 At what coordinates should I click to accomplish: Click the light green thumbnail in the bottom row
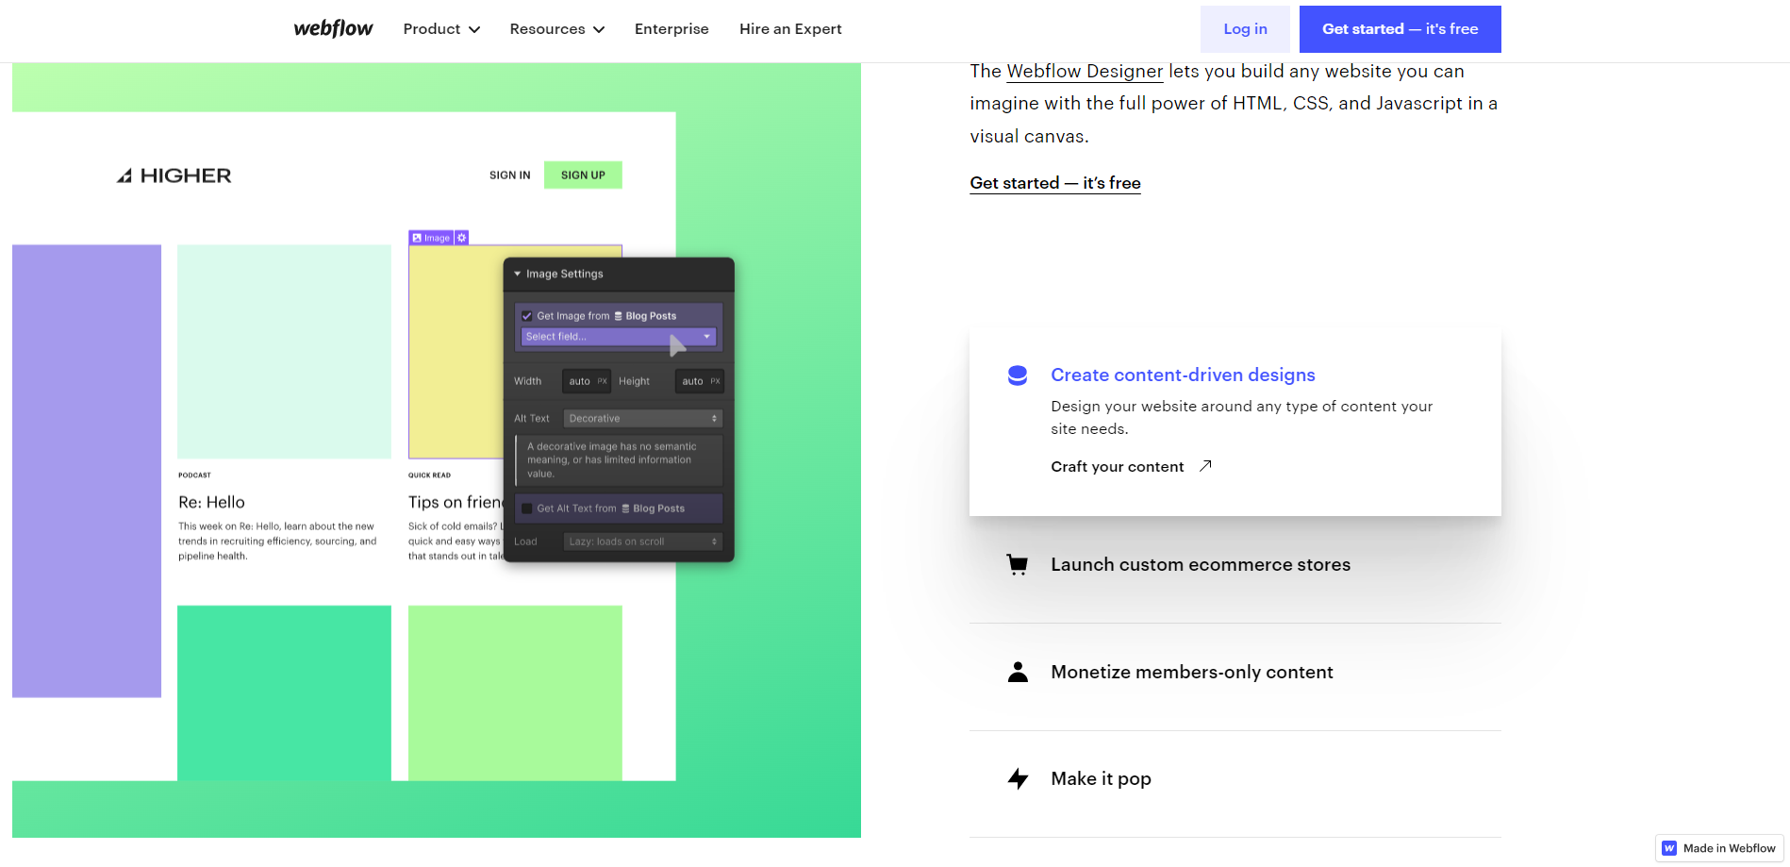coord(515,692)
